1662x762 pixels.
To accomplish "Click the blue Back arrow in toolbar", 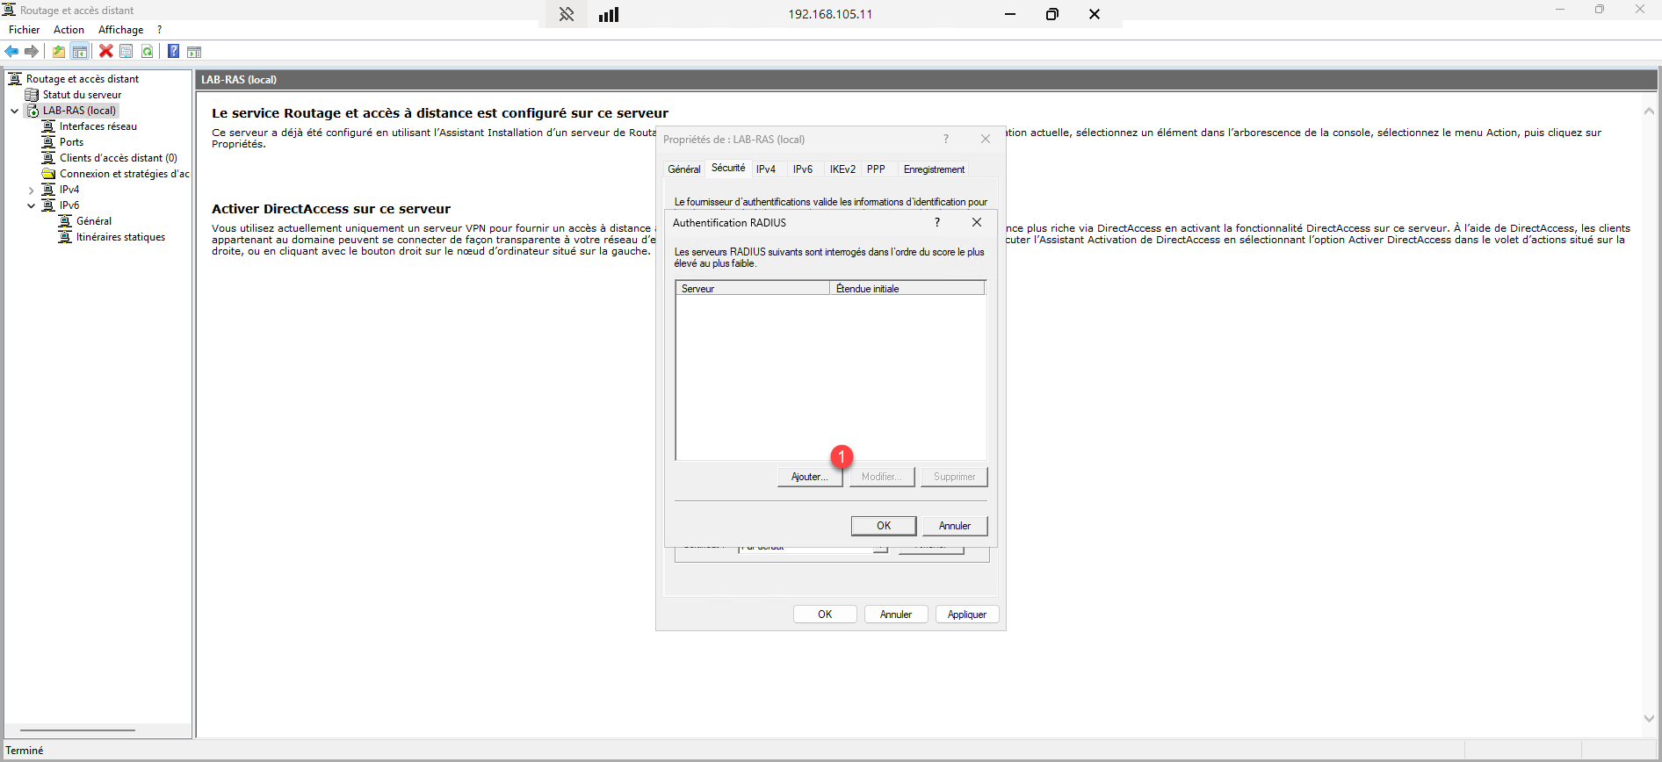I will pyautogui.click(x=11, y=52).
